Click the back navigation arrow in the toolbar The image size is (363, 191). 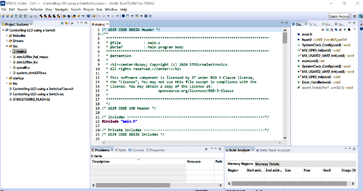pos(104,16)
